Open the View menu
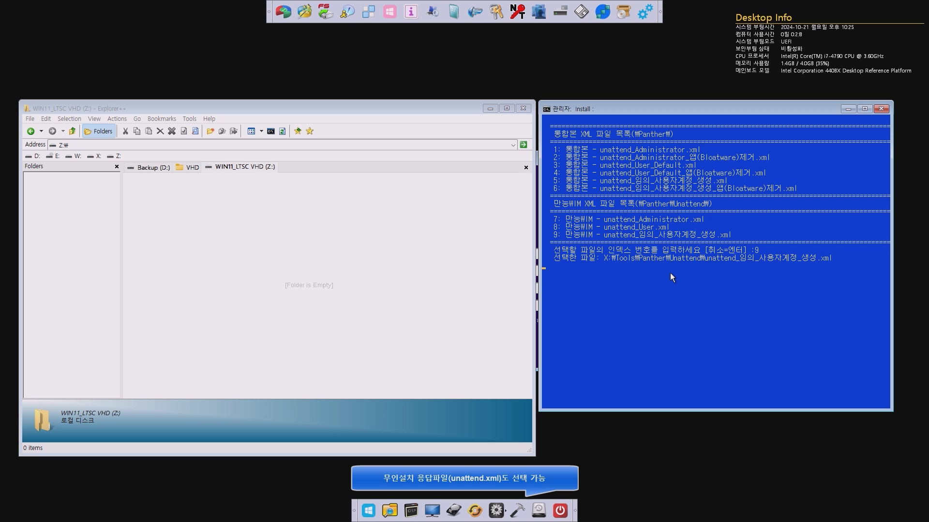This screenshot has width=929, height=522. point(94,119)
